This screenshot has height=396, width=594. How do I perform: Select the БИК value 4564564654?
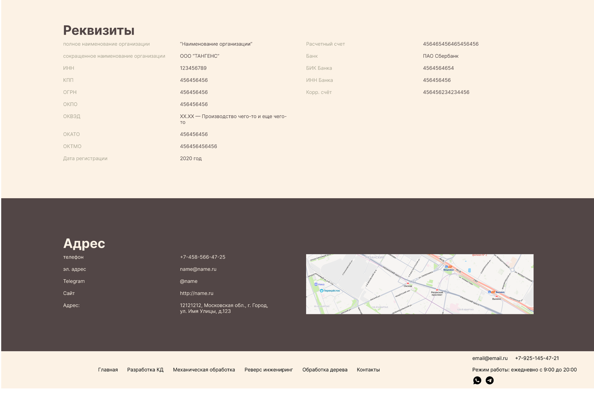click(438, 68)
